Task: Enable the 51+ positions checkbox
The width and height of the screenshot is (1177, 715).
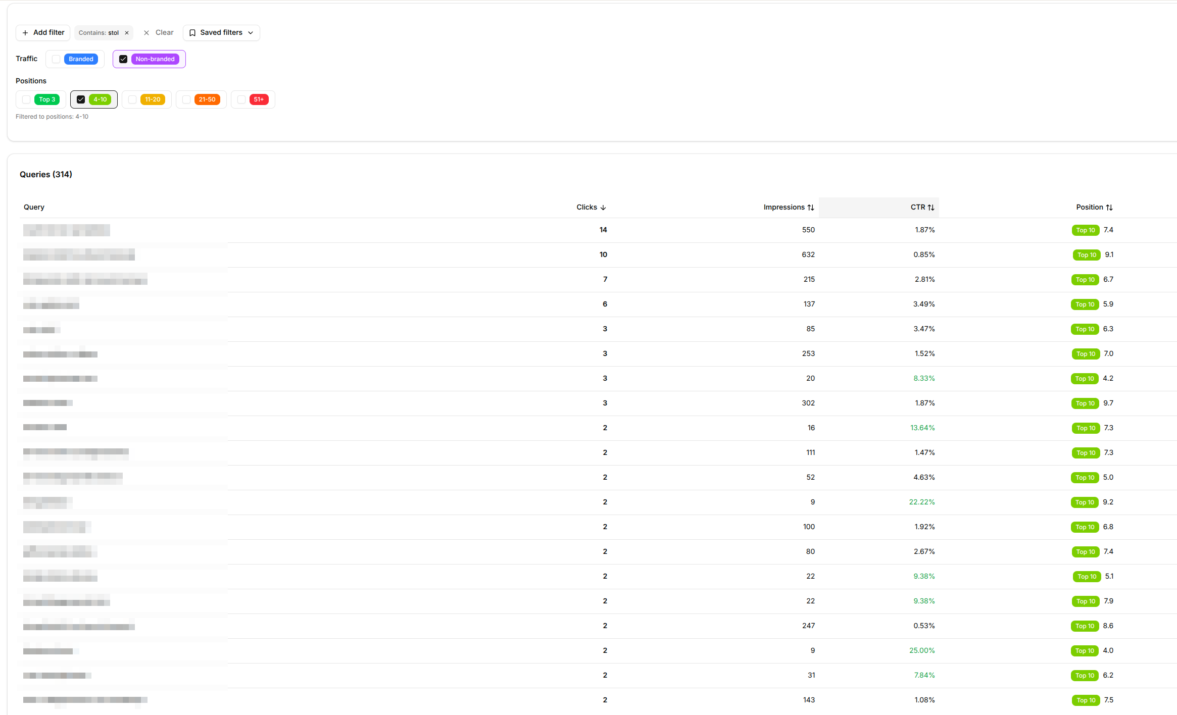Action: (241, 99)
